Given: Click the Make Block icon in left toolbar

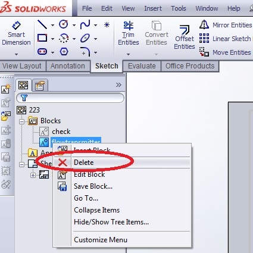Looking at the screenshot, I should 6,89.
